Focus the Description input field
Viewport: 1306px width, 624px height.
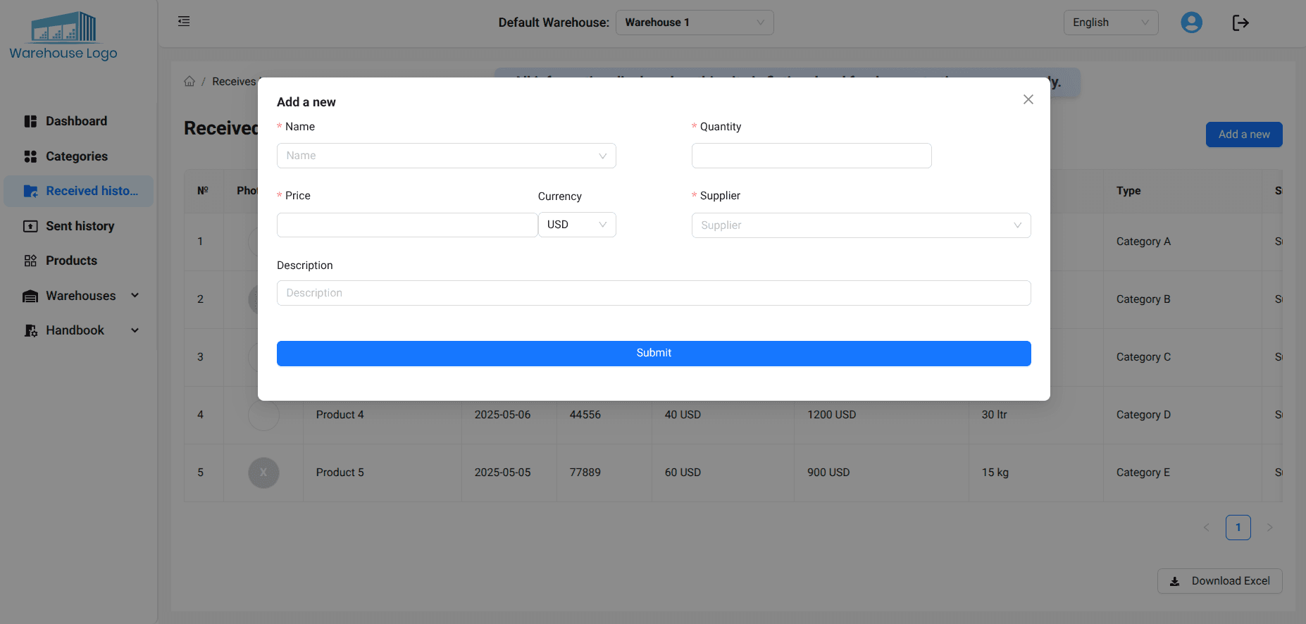[x=654, y=293]
